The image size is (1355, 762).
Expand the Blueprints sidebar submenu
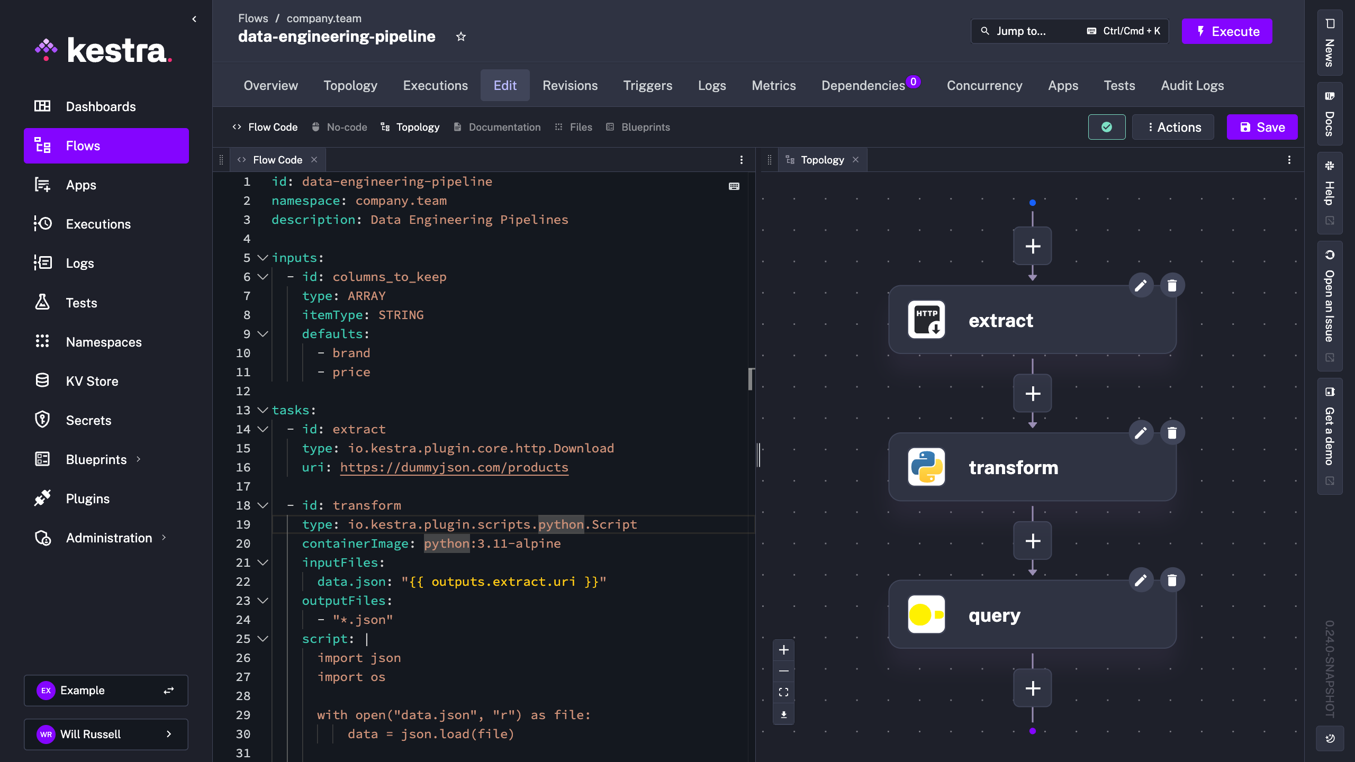coord(139,459)
